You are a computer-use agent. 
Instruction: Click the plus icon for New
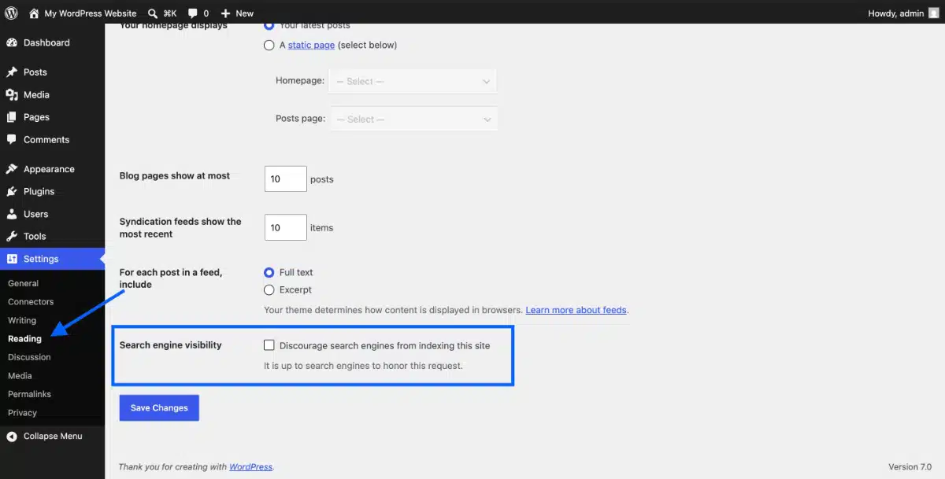225,13
